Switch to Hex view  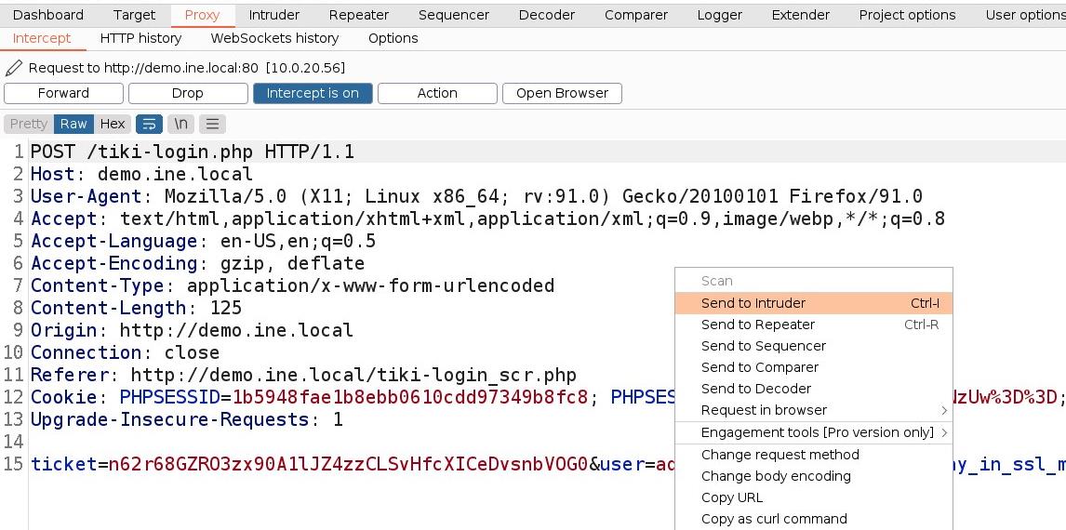(x=113, y=124)
